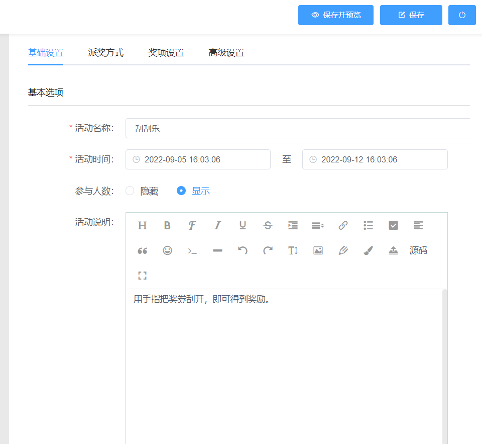The height and width of the screenshot is (444, 482).
Task: Open the end date picker showing 2022-09-12
Action: (375, 159)
